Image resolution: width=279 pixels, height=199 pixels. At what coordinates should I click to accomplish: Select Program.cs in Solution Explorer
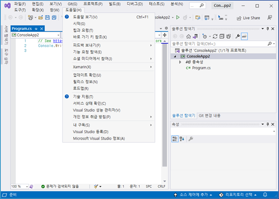[x=201, y=68]
